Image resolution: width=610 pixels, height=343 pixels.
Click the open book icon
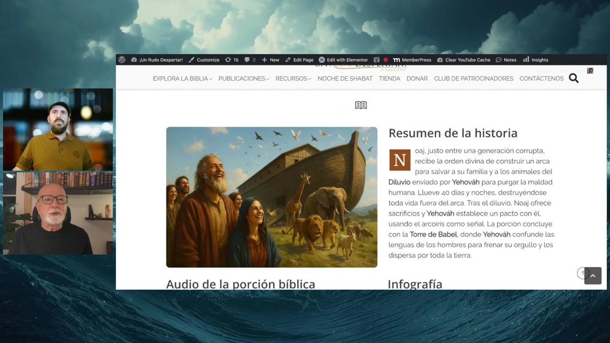coord(361,105)
